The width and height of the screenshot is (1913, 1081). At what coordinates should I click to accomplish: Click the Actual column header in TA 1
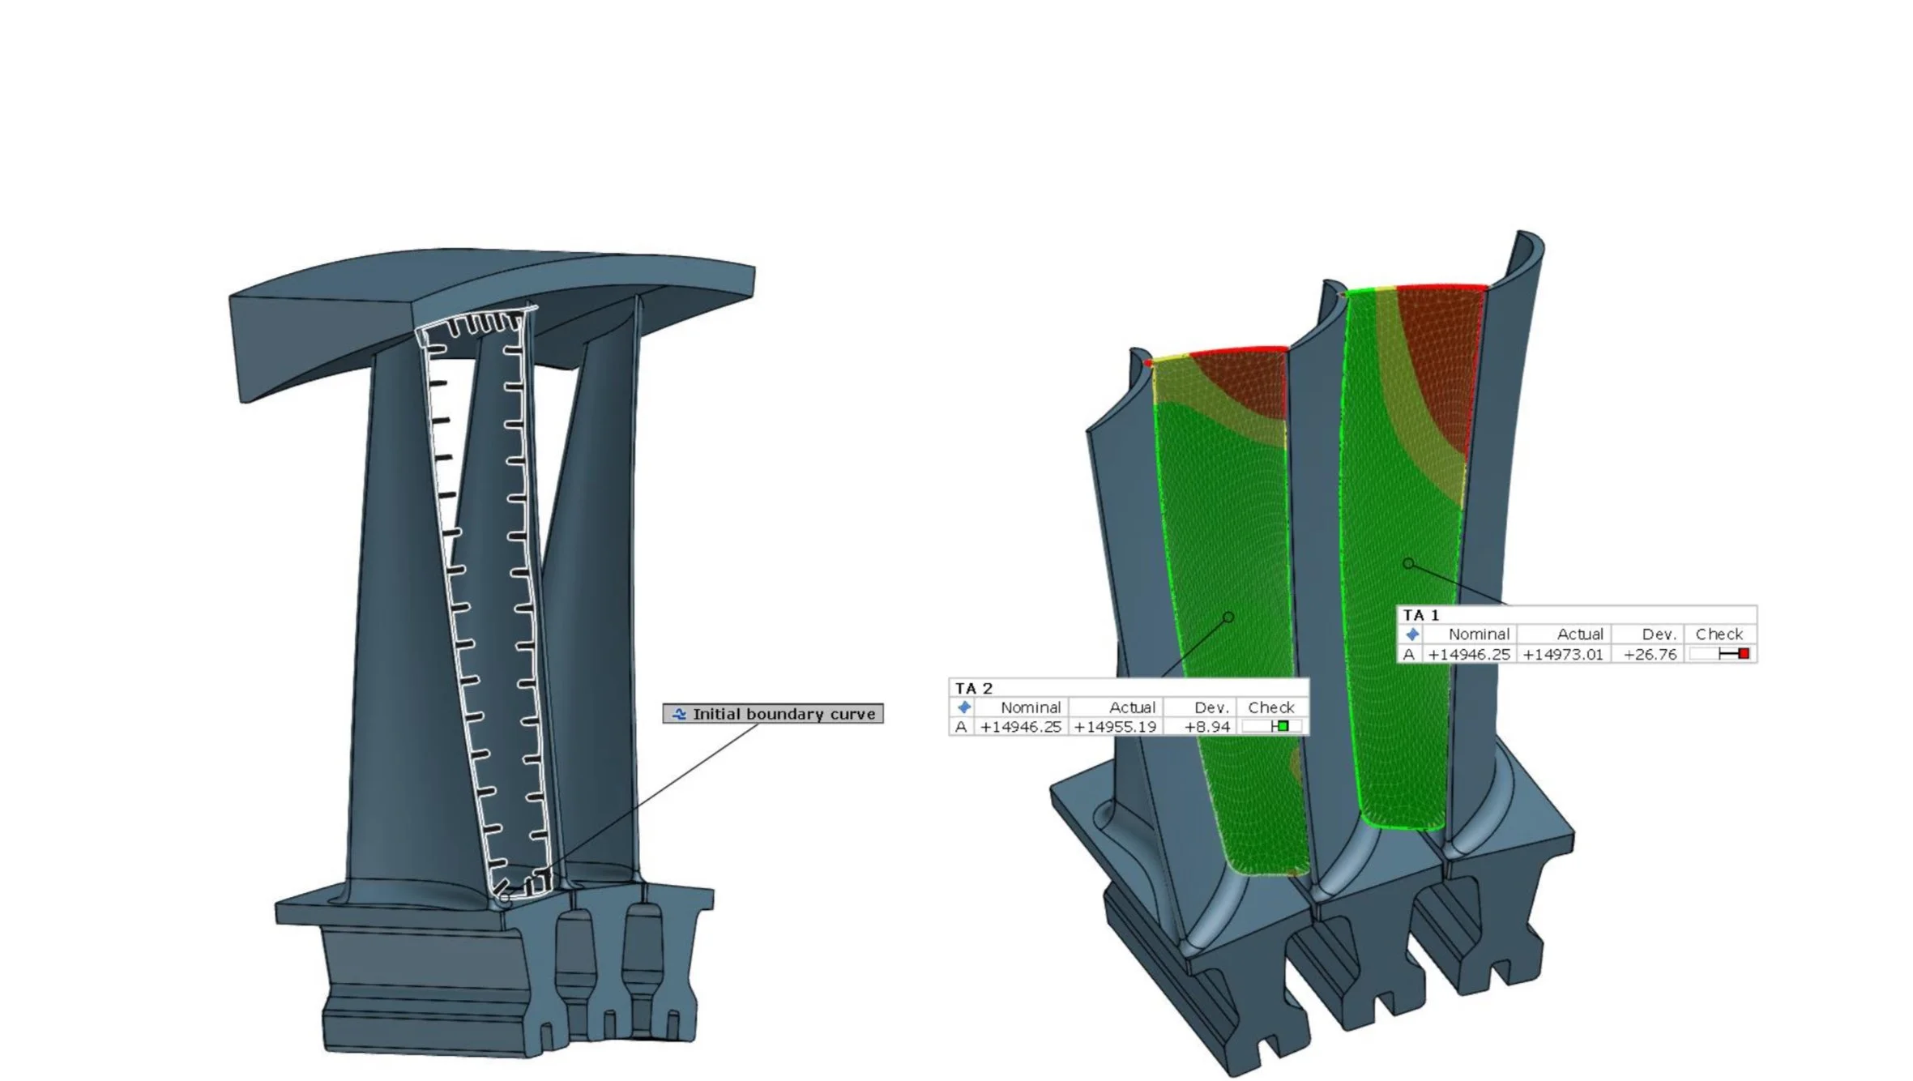[1579, 634]
